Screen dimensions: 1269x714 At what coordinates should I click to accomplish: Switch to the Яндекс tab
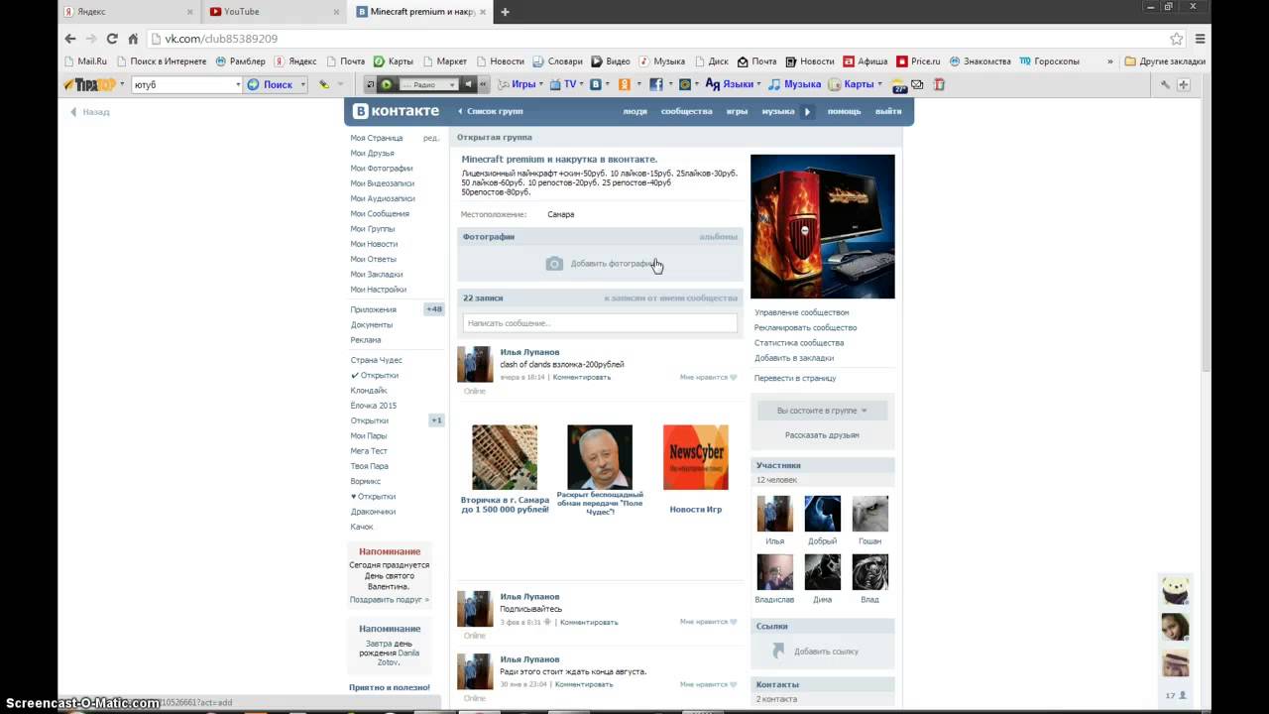(x=129, y=12)
